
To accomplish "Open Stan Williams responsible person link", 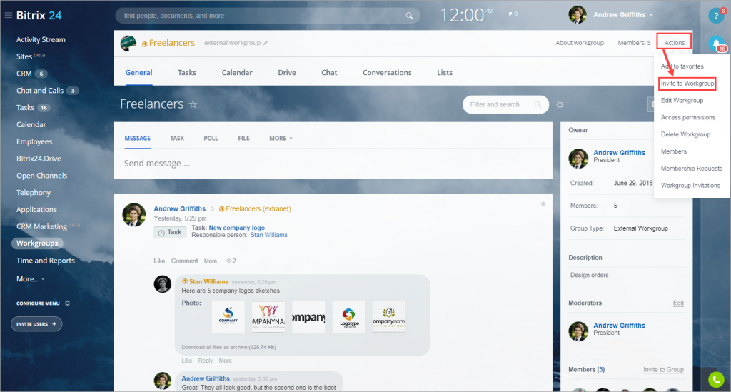I will (x=268, y=235).
